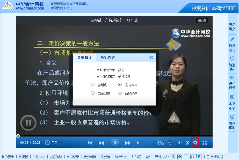
Task: Open 看课帮助 help
Action: 232,122
